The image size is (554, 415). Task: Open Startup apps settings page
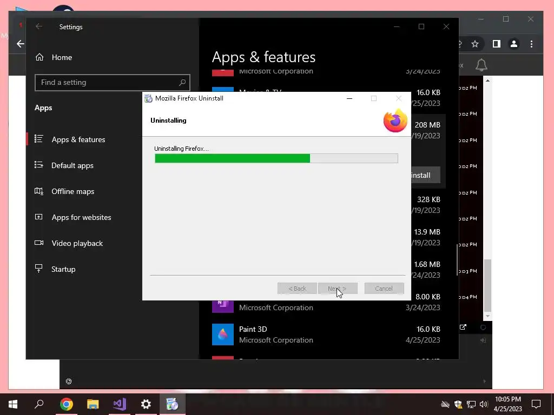coord(63,269)
